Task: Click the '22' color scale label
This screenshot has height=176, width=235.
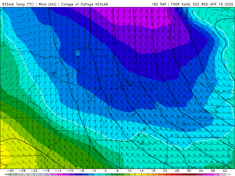Action: coord(165,171)
